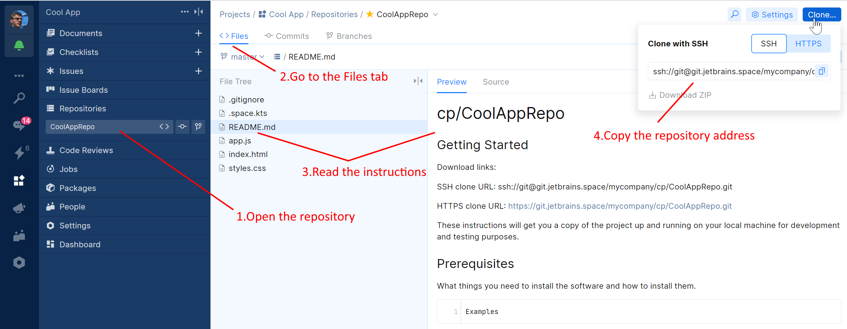847x329 pixels.
Task: Click the search magnifier next to Settings
Action: coord(734,15)
